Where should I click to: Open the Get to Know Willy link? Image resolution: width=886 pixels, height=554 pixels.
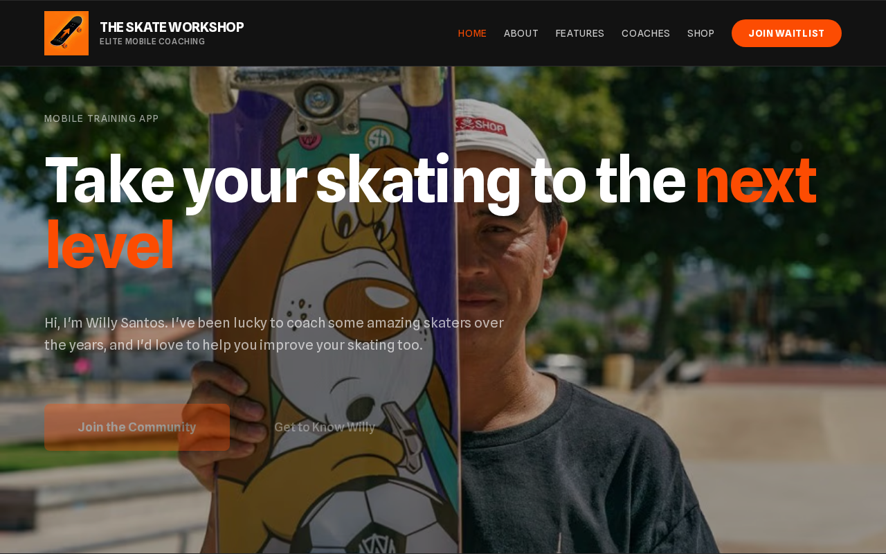[x=325, y=427]
